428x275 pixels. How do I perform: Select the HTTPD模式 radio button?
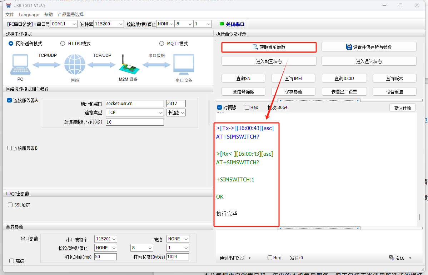point(63,44)
